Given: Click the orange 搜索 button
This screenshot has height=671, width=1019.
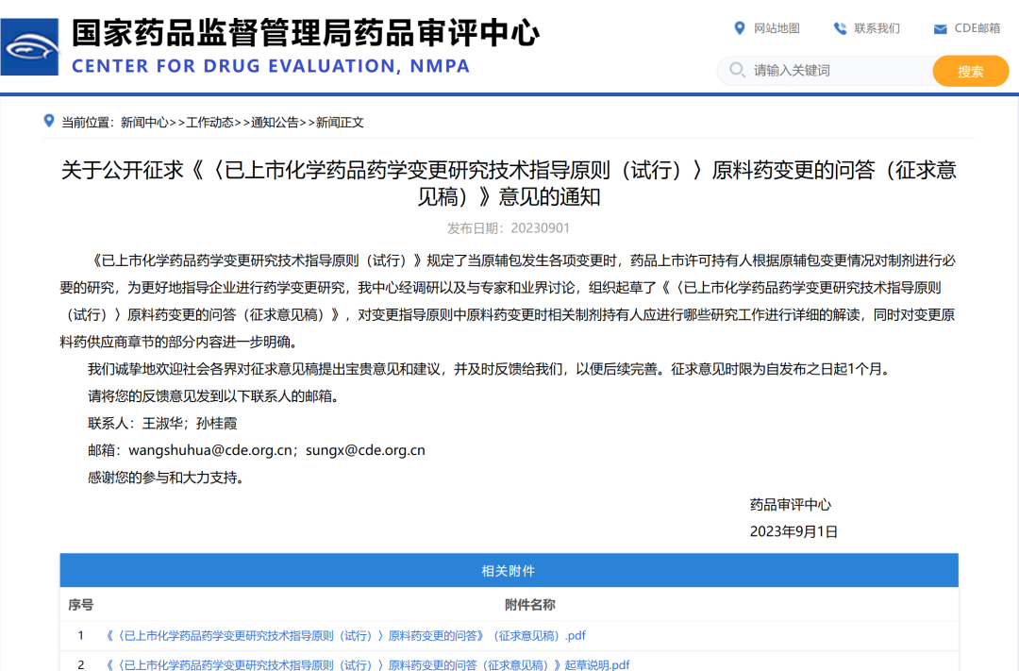Looking at the screenshot, I should coord(970,71).
